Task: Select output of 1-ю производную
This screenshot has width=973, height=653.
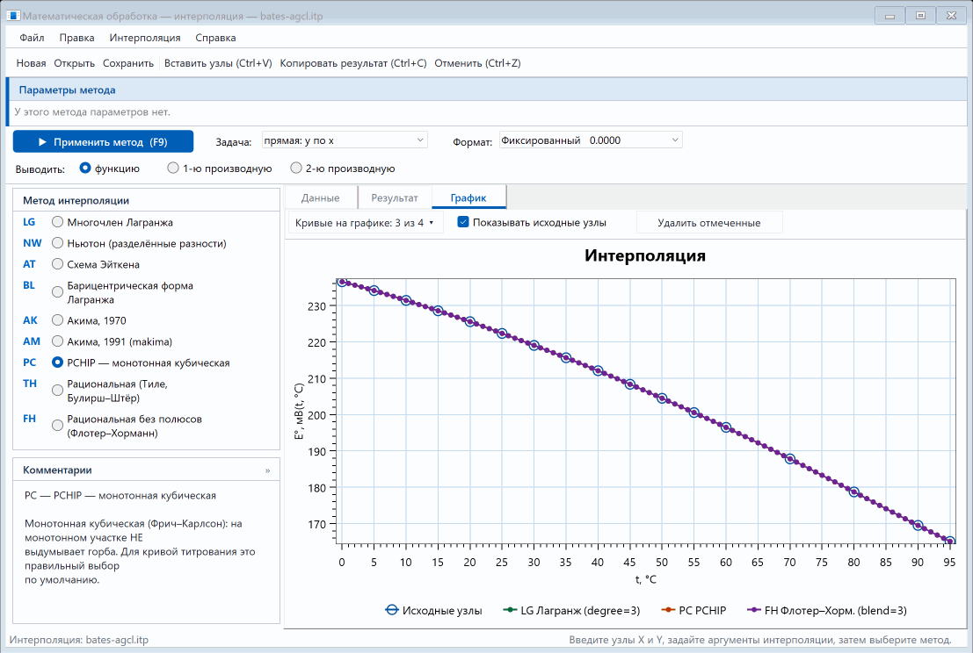Action: pyautogui.click(x=173, y=168)
